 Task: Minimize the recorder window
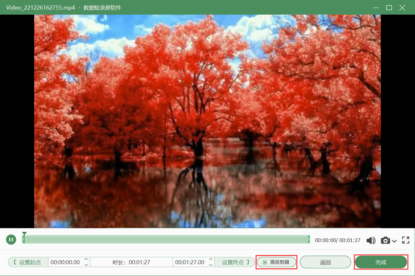click(376, 8)
